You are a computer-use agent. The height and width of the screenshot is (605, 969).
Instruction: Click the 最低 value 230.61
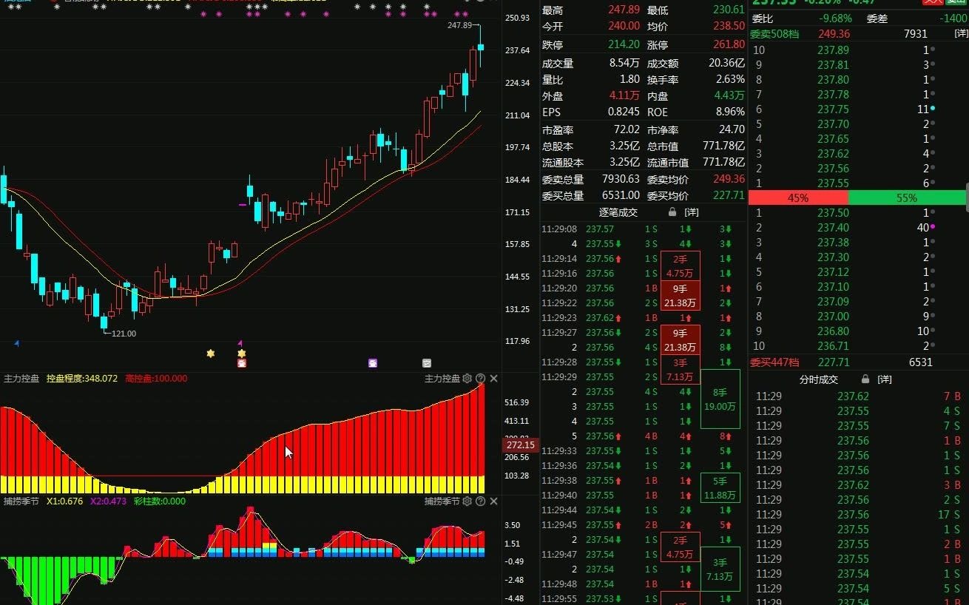pyautogui.click(x=729, y=10)
